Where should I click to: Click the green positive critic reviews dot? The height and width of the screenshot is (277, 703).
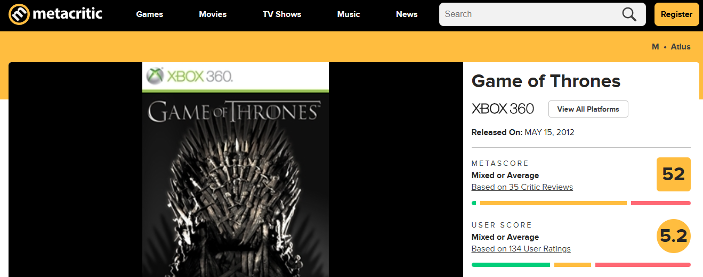pyautogui.click(x=474, y=203)
